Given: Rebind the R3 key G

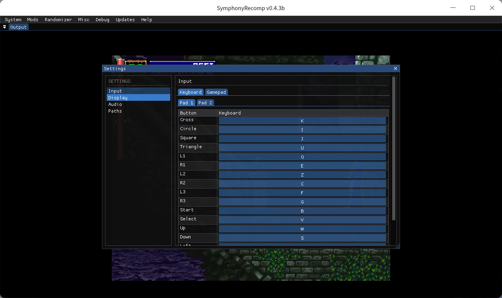Looking at the screenshot, I should point(302,202).
